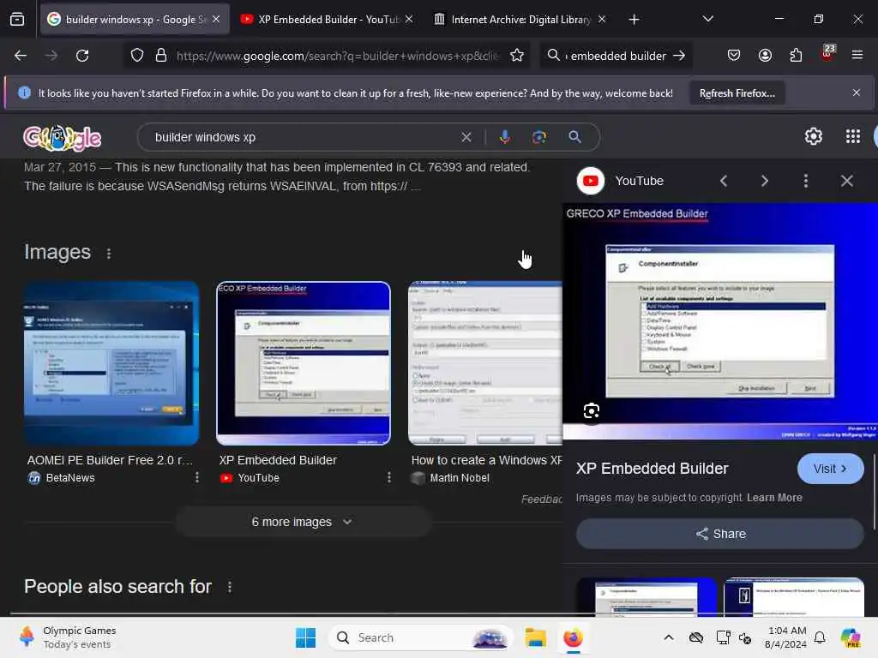Image resolution: width=878 pixels, height=658 pixels.
Task: Start voice search with microphone icon
Action: tap(504, 137)
